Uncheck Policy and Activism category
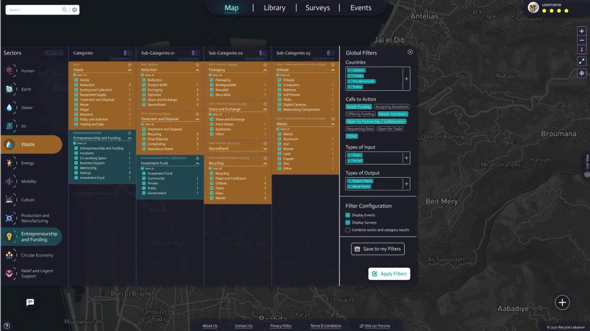Image resolution: width=590 pixels, height=331 pixels. pyautogui.click(x=76, y=119)
